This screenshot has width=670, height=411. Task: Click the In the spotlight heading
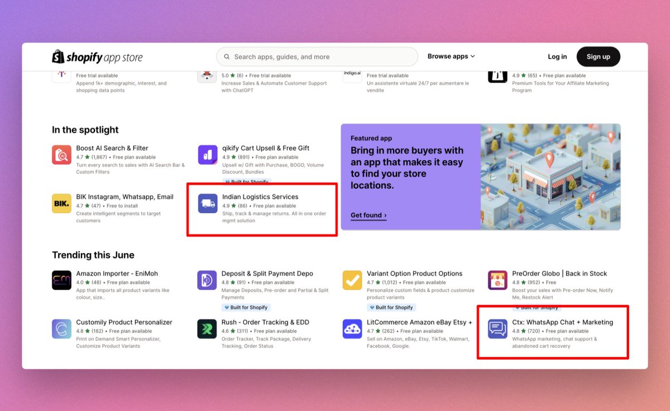(85, 130)
